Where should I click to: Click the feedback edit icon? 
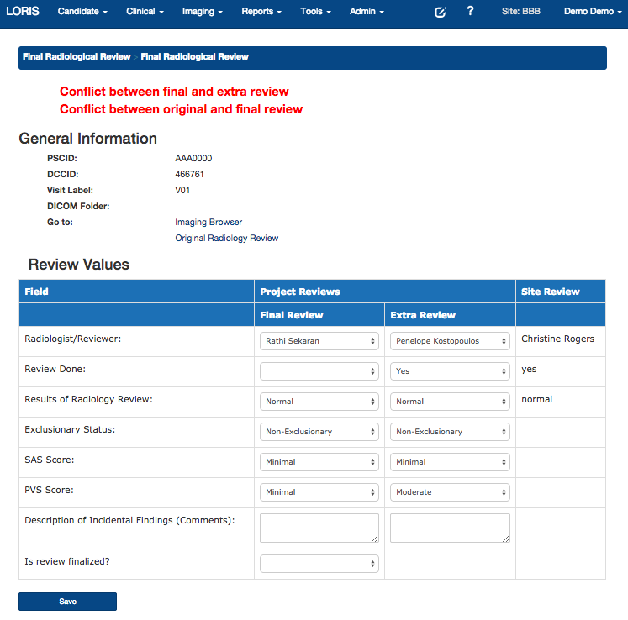click(441, 12)
